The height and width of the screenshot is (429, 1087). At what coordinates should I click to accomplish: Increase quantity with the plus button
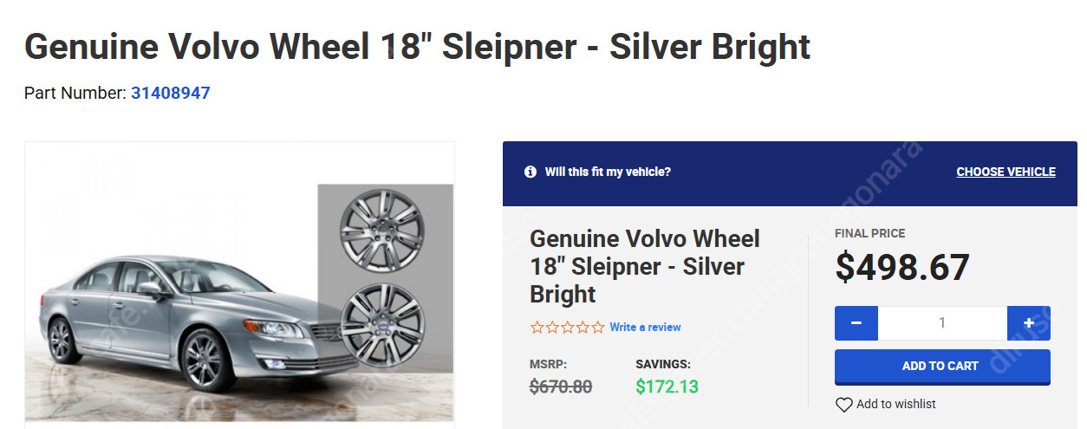(x=1029, y=323)
